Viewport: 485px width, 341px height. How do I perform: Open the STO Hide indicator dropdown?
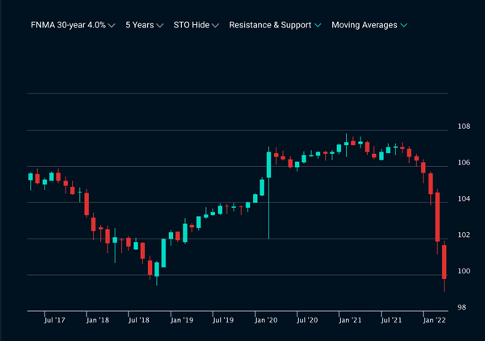point(196,25)
